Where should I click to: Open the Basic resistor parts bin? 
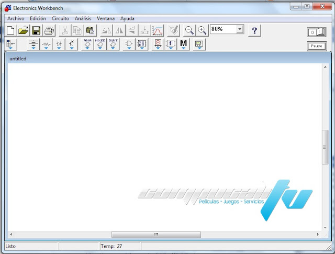[46, 45]
